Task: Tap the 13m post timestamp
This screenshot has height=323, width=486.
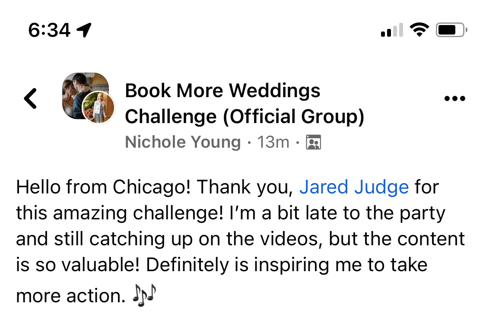Action: [x=273, y=142]
